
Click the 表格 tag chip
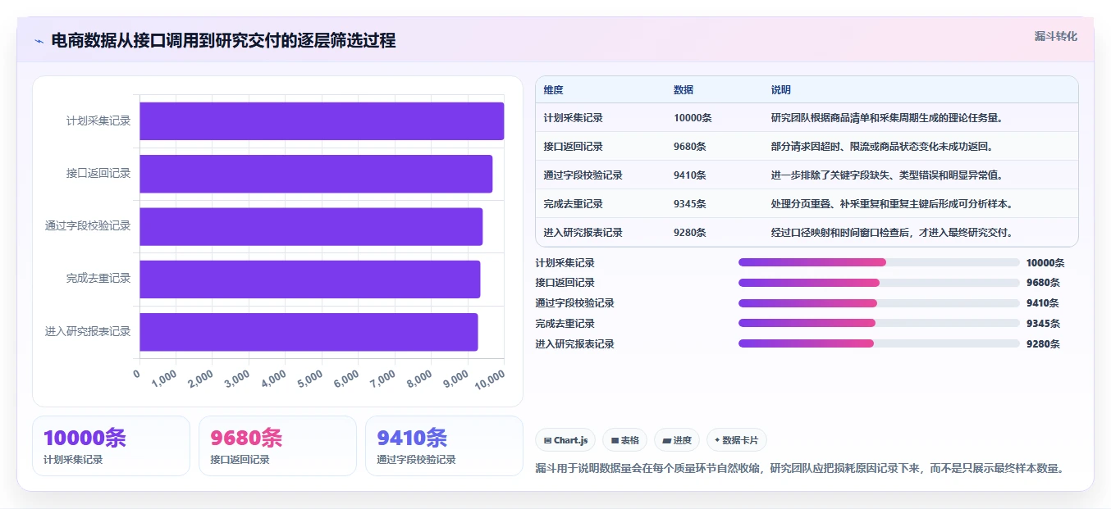coord(625,440)
